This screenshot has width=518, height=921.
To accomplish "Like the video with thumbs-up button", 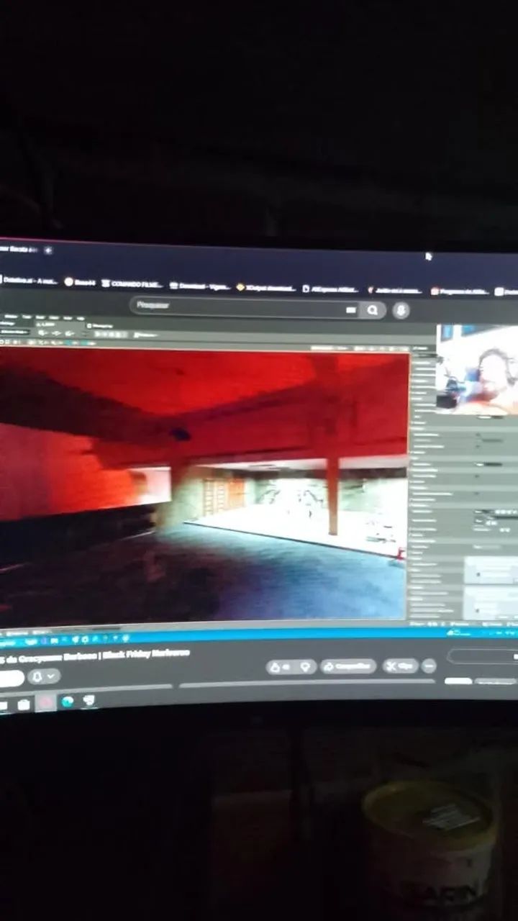I will coord(281,667).
